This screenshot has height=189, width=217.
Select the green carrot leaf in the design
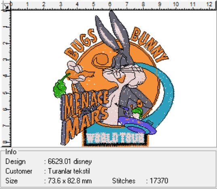coord(61,87)
